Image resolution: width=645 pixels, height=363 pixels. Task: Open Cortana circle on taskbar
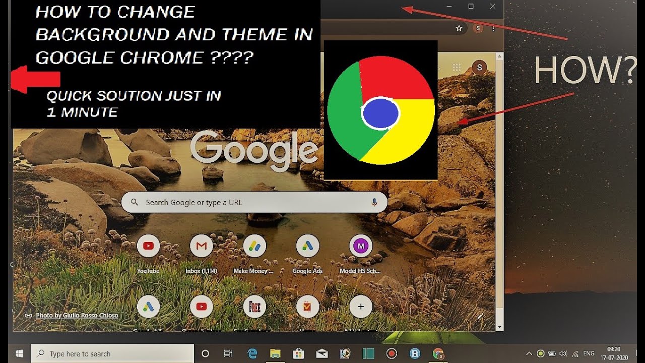[205, 353]
